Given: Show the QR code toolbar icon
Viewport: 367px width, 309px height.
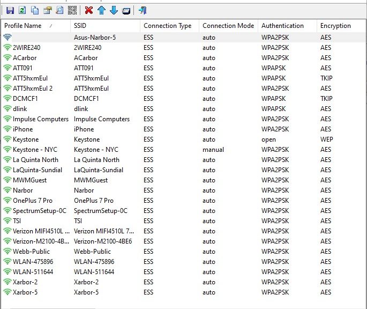Looking at the screenshot, I should pyautogui.click(x=72, y=10).
